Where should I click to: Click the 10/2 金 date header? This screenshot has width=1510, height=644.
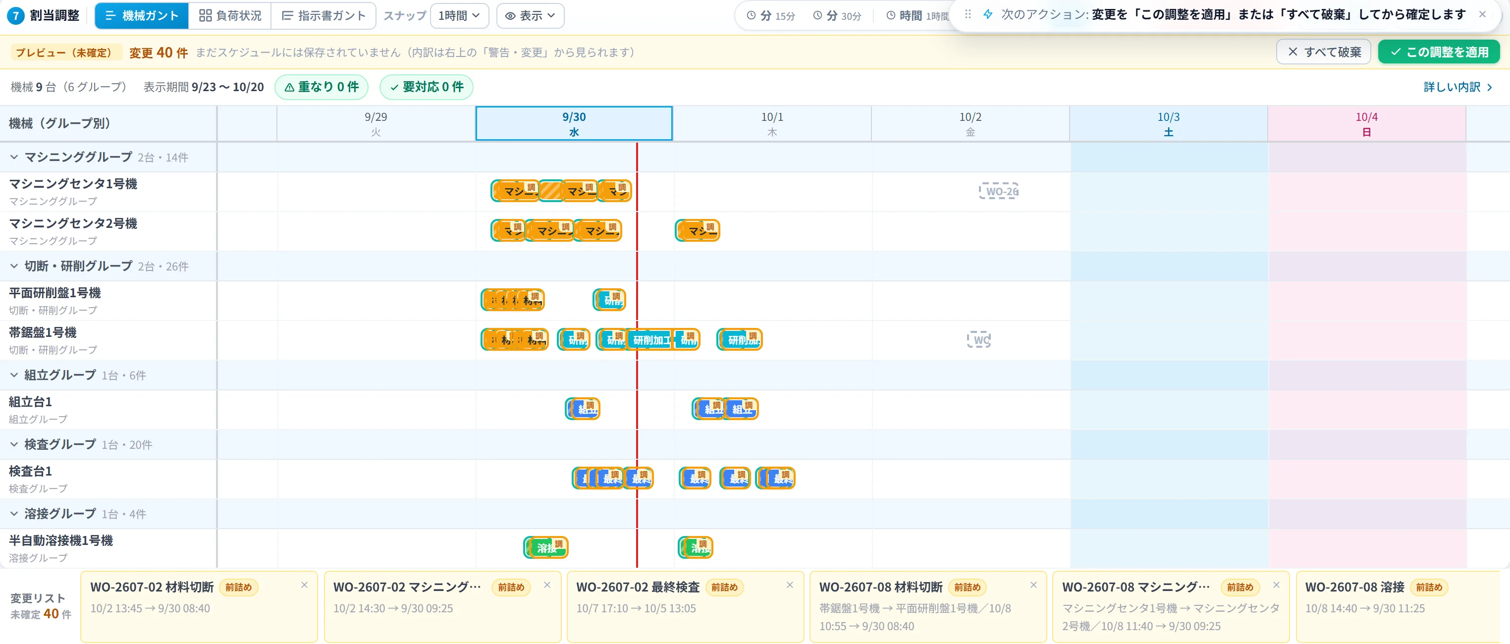coord(970,124)
